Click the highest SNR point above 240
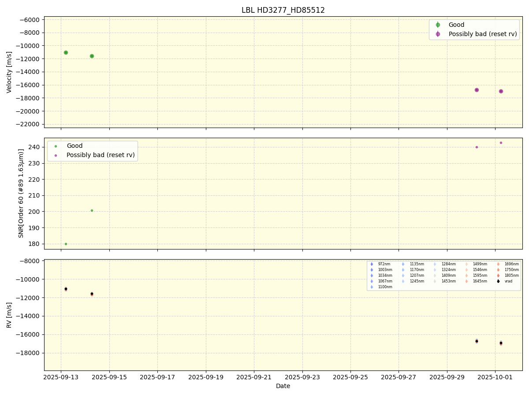This screenshot has height=396, width=529. (501, 143)
